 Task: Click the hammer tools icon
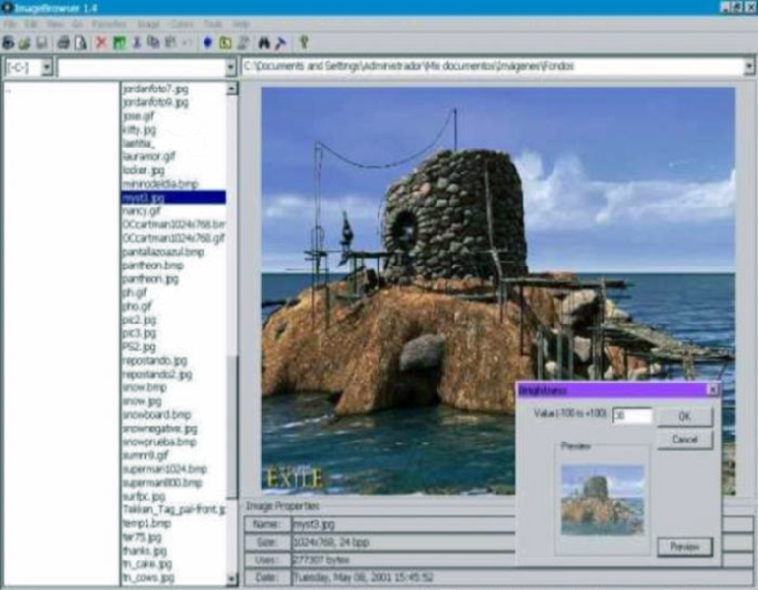point(281,43)
